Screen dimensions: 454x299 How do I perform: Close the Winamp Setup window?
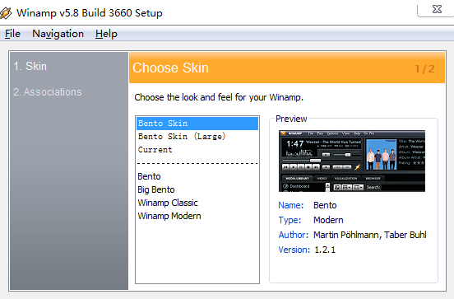(x=436, y=9)
